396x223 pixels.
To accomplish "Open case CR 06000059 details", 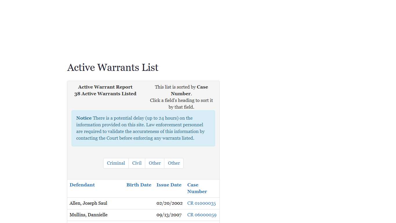I will tap(202, 215).
